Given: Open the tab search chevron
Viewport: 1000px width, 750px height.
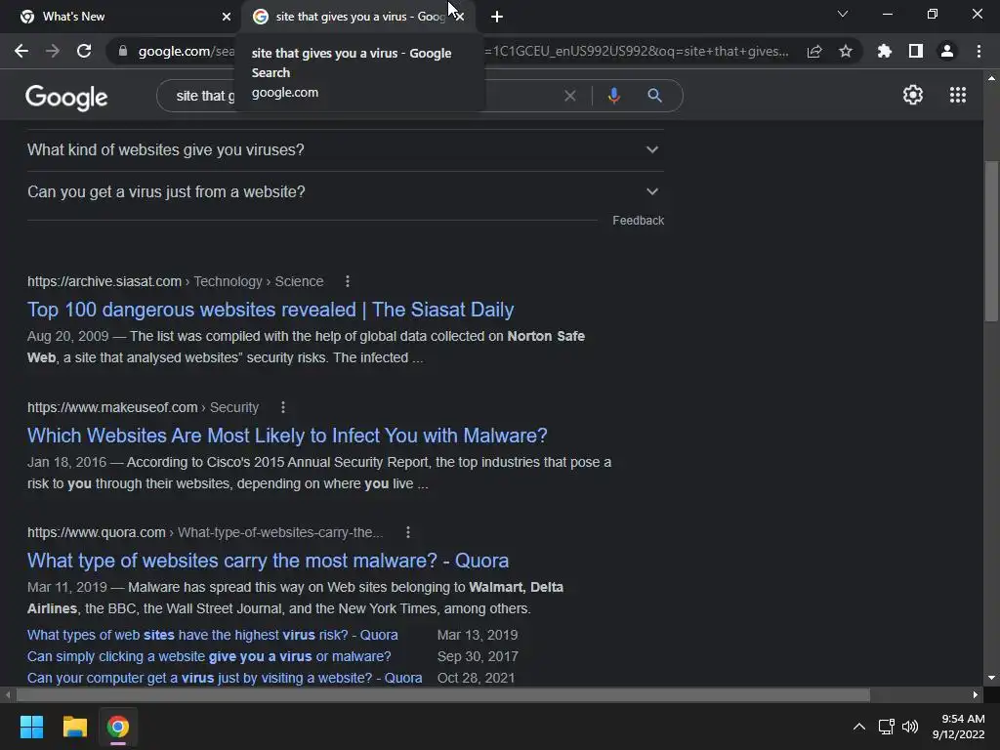Looking at the screenshot, I should (x=843, y=14).
